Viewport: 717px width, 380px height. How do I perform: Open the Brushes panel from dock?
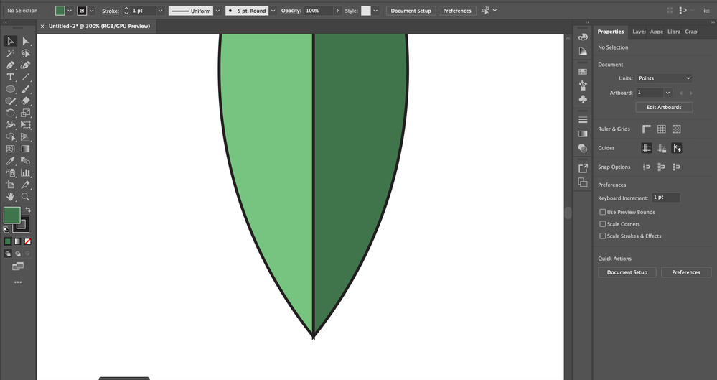(x=583, y=85)
